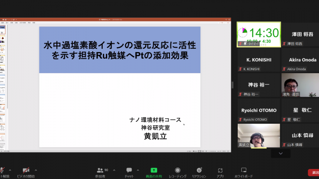319x179 pixels.
Task: Click the gallery panel divider handle
Action: (x=232, y=85)
